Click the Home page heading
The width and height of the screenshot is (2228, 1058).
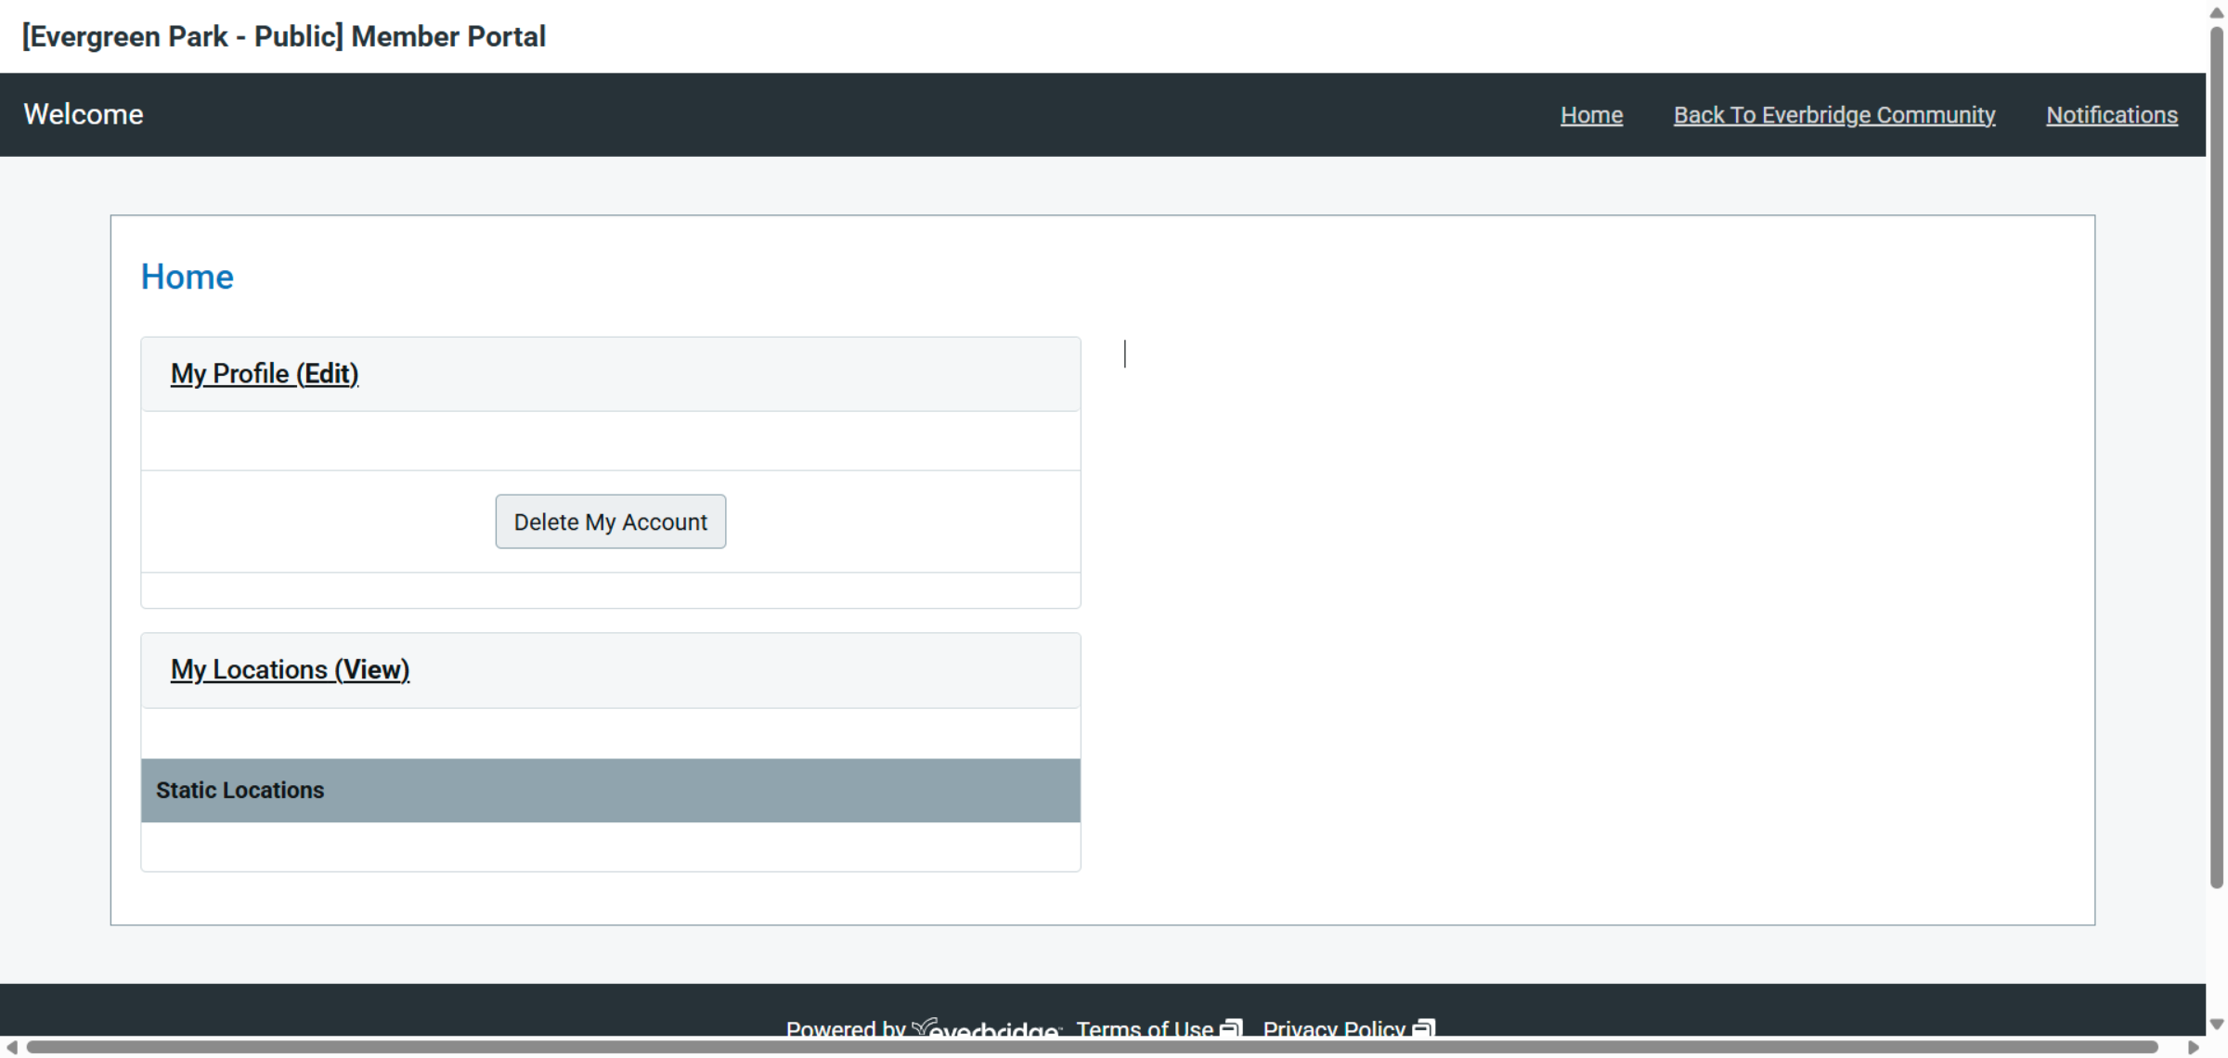(187, 277)
